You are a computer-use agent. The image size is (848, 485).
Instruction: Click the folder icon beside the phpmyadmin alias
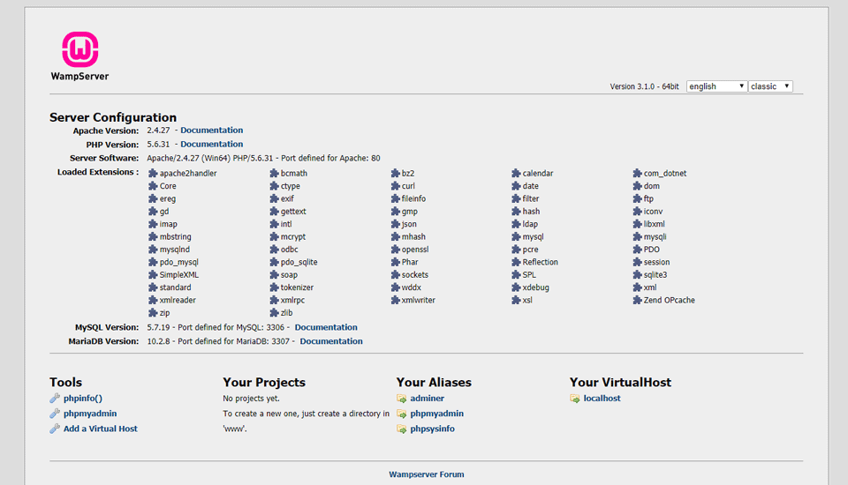point(401,414)
